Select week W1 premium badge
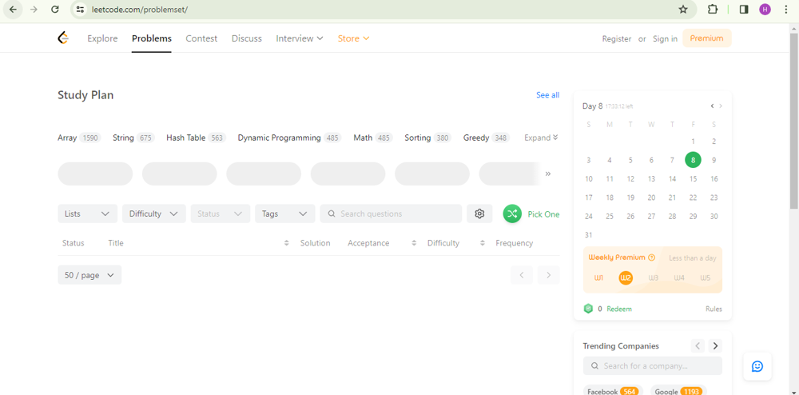 (599, 277)
